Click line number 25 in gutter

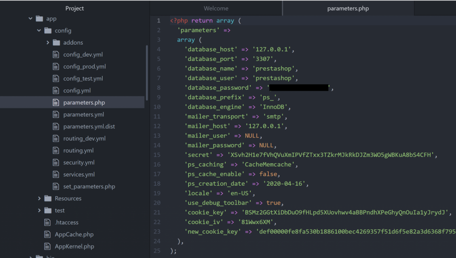157,251
